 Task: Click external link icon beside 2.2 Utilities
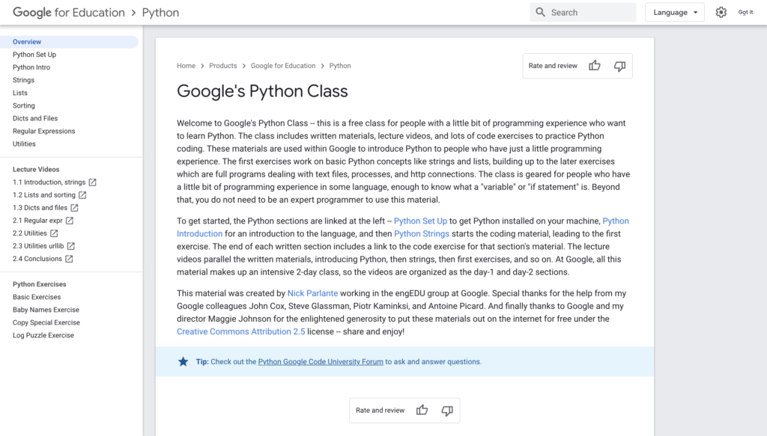[x=54, y=233]
